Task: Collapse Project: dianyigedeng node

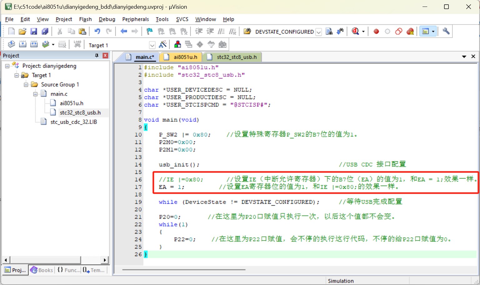Action: 7,66
